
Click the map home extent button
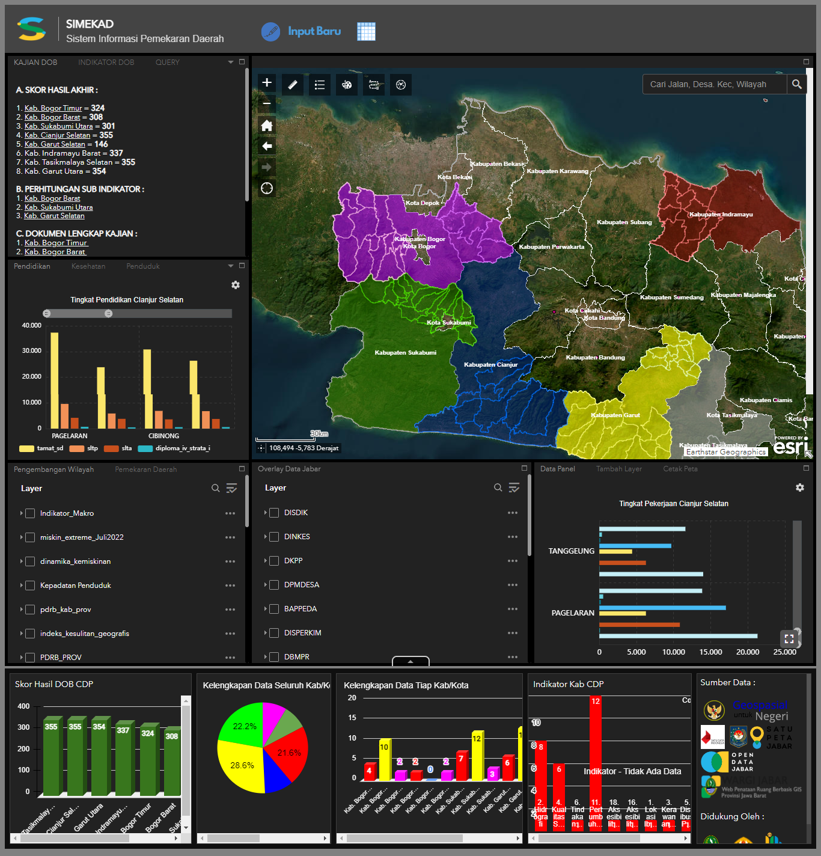[x=267, y=126]
